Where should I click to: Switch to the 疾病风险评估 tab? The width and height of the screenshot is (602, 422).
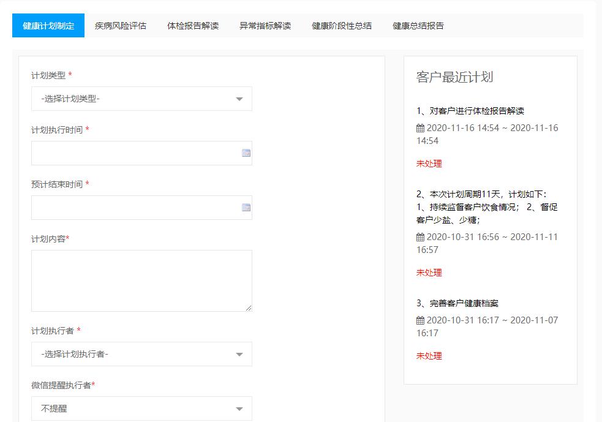click(x=121, y=26)
